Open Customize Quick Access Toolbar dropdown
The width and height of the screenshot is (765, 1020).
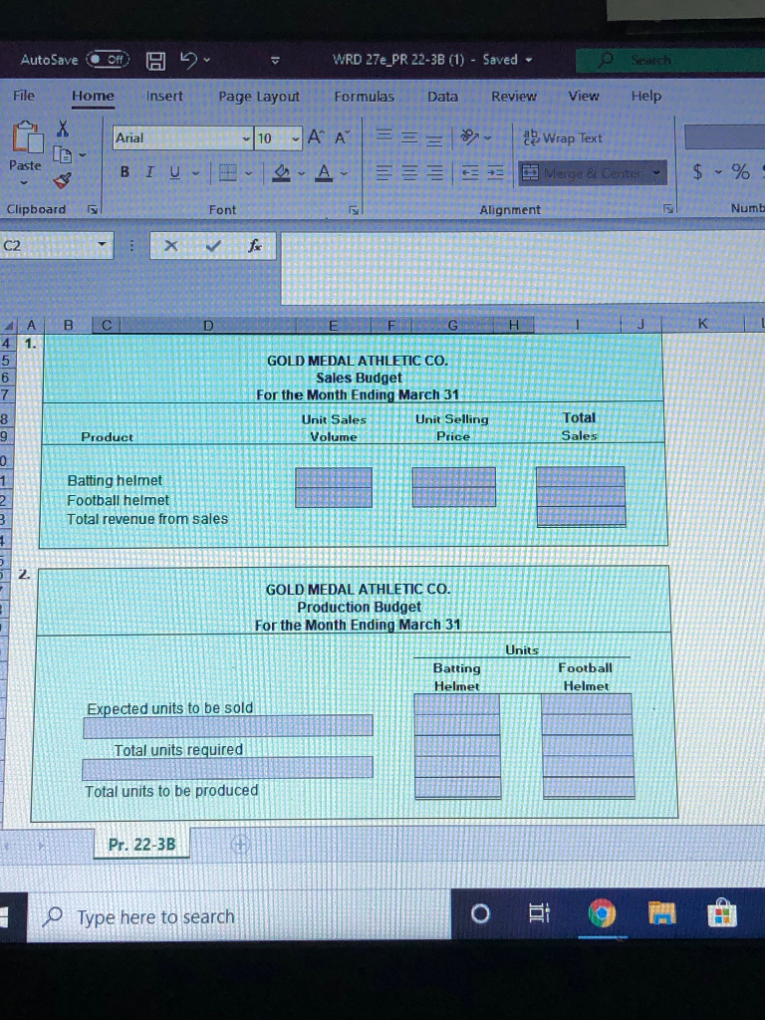click(275, 61)
